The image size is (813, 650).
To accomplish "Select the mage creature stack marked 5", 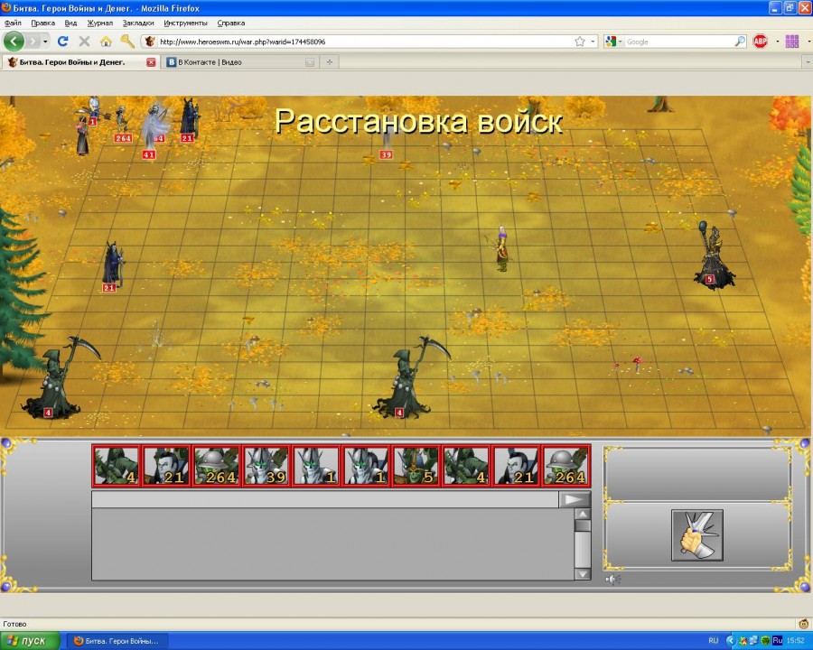I will [x=714, y=256].
